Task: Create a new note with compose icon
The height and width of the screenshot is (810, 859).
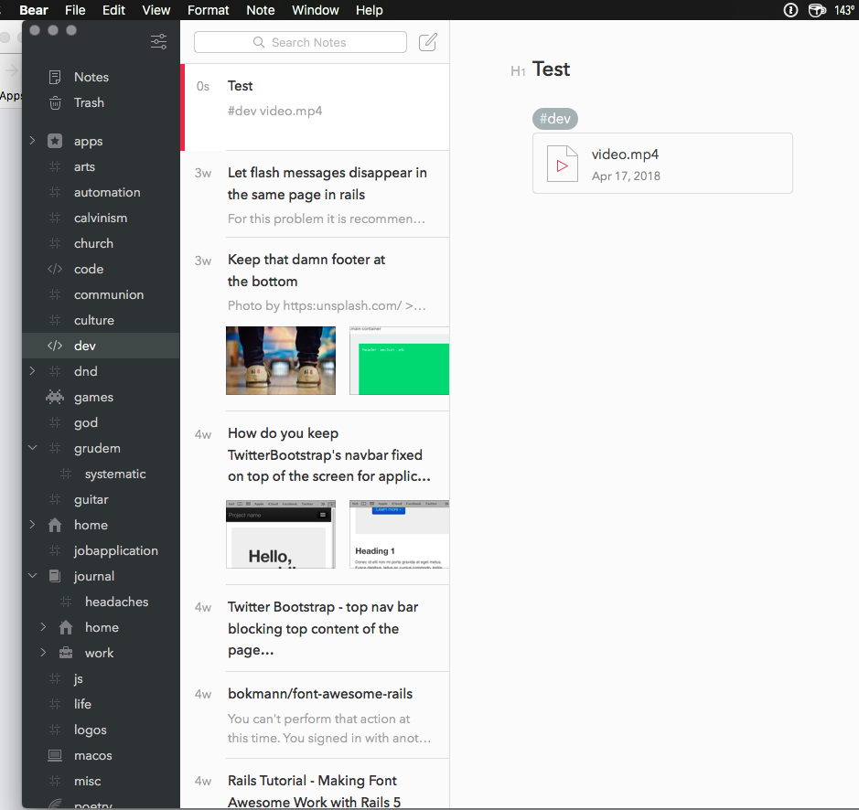Action: pyautogui.click(x=428, y=42)
